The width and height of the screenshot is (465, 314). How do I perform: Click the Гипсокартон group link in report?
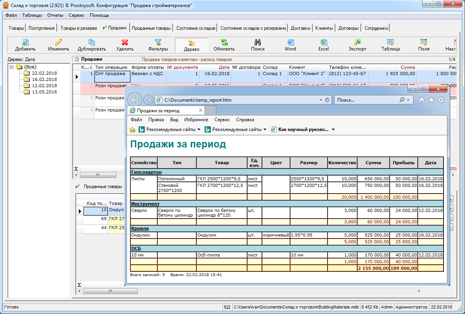[x=146, y=172]
